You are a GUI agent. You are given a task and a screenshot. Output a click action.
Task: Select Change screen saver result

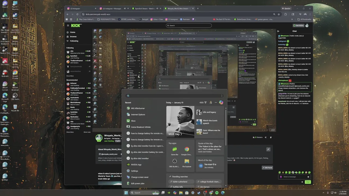click(145, 177)
